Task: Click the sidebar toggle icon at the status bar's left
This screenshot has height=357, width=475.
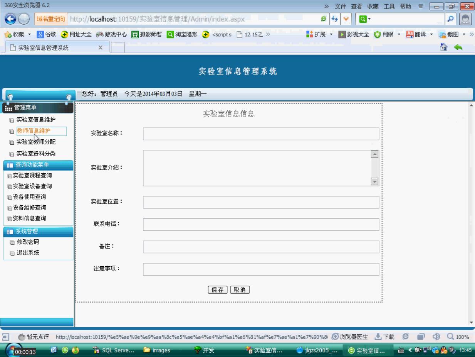Action: pyautogui.click(x=5, y=337)
